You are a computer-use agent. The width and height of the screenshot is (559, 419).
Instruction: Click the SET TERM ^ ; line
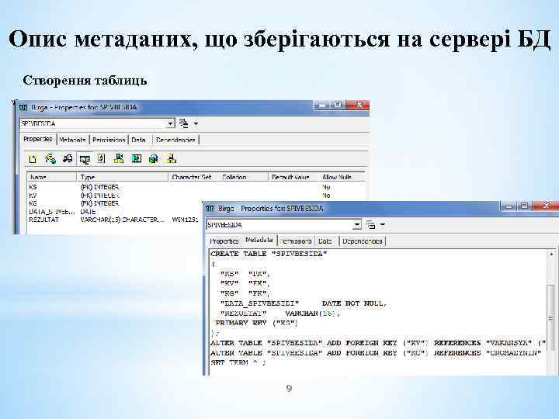coord(238,362)
